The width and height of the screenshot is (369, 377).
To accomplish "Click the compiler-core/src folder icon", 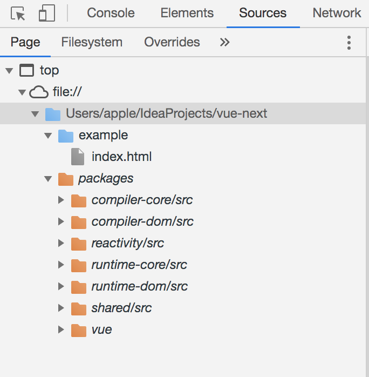I will (x=79, y=200).
